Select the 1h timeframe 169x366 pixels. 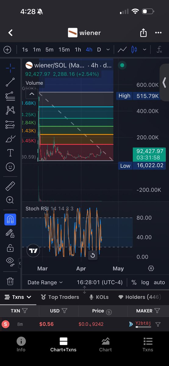78,49
